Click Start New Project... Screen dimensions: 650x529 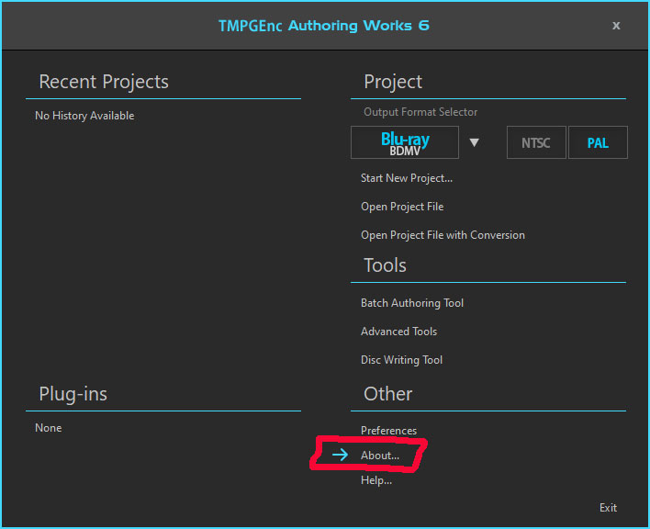click(x=407, y=178)
